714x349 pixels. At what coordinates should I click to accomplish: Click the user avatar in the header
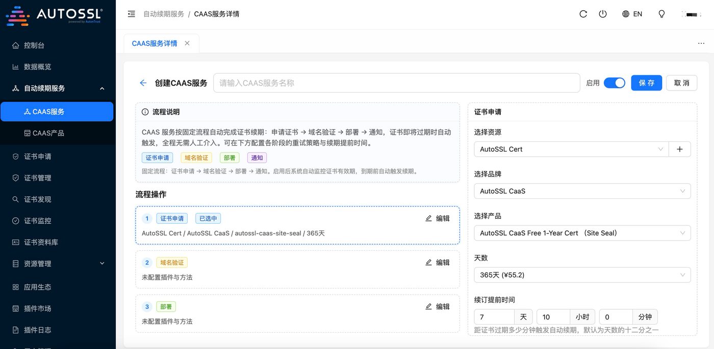point(691,14)
